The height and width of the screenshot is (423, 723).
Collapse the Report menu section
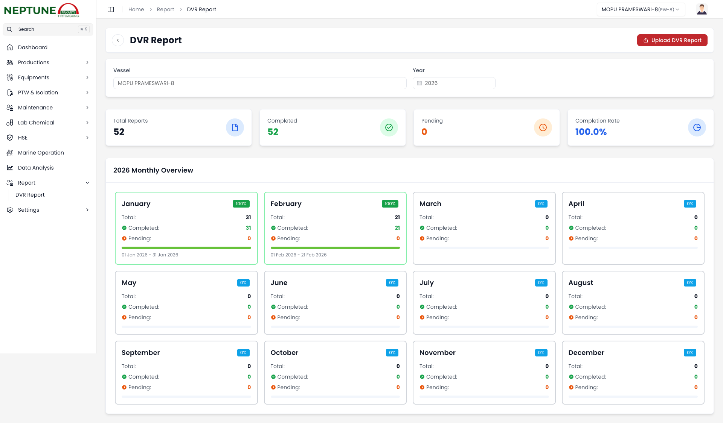pyautogui.click(x=87, y=183)
